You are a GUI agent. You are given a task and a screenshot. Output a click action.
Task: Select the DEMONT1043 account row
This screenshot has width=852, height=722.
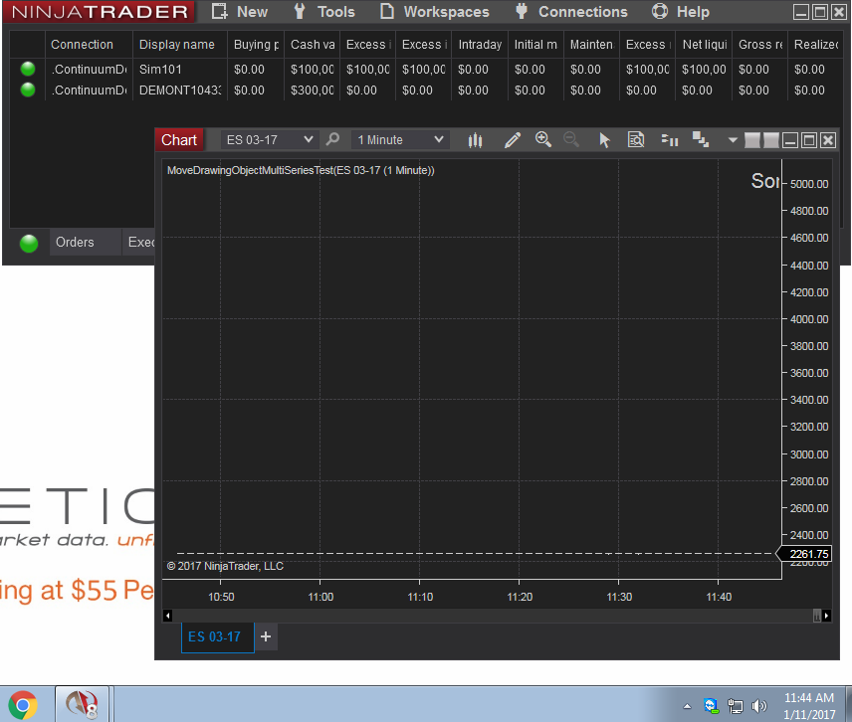tap(429, 90)
